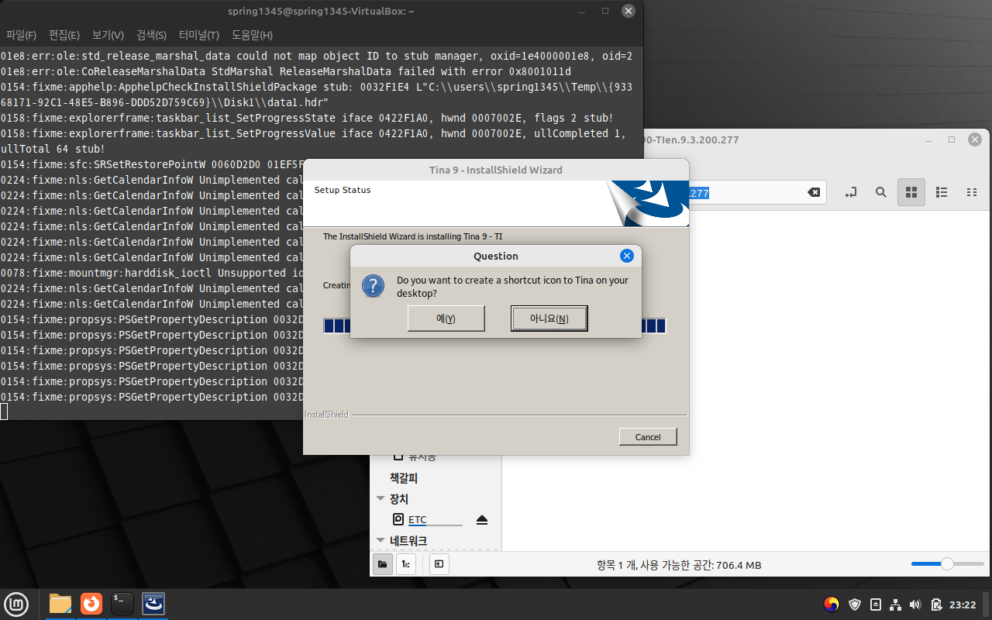Open the 도움말(H) menu in terminal
This screenshot has height=620, width=992.
point(252,35)
